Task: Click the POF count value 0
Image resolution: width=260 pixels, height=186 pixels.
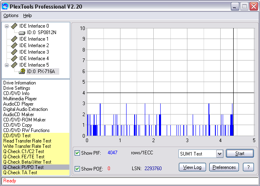Action: pyautogui.click(x=109, y=169)
